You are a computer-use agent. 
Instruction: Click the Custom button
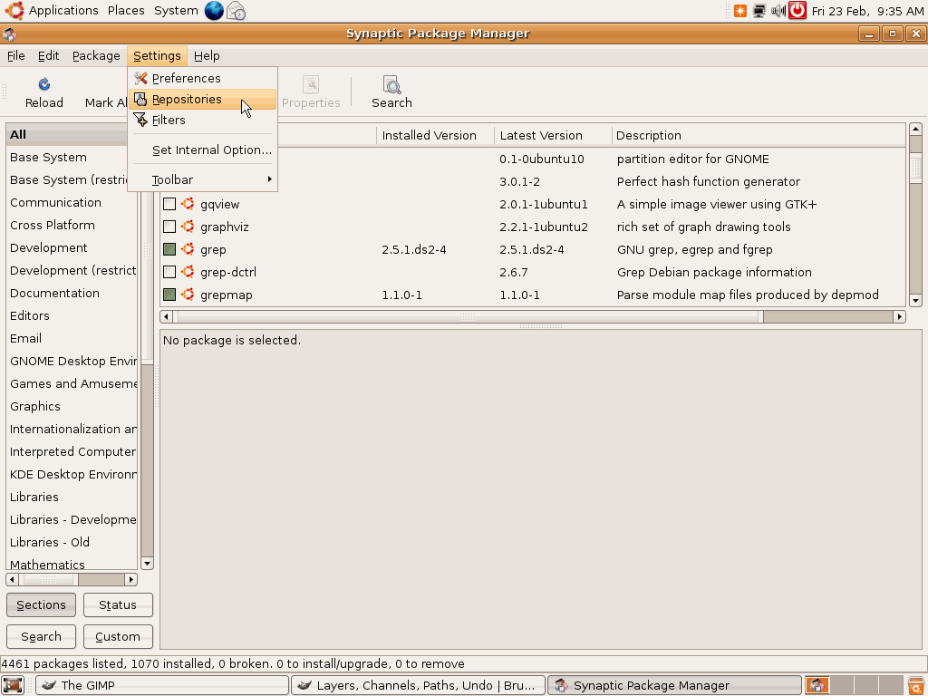point(118,636)
